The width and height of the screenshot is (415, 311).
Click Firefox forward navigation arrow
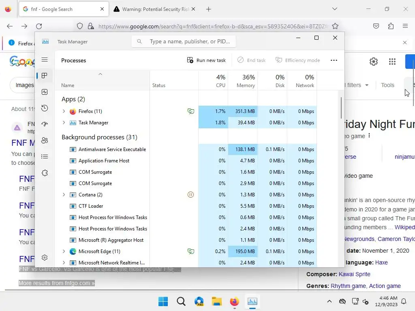pyautogui.click(x=24, y=26)
